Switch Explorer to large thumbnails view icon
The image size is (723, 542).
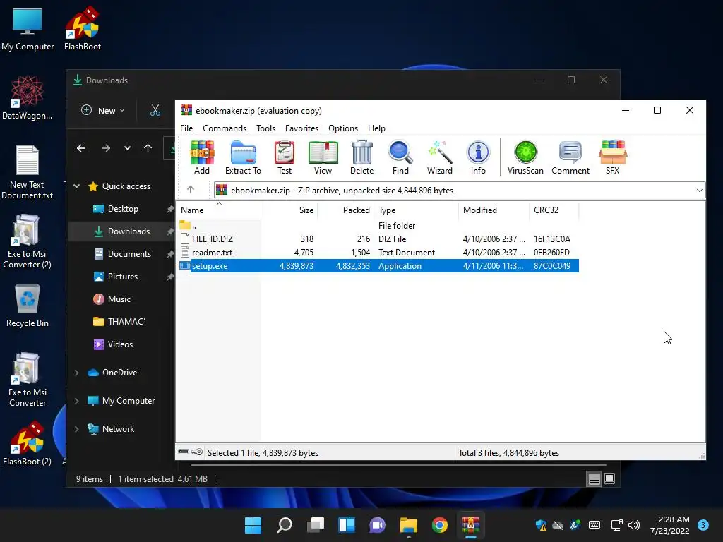pos(609,479)
